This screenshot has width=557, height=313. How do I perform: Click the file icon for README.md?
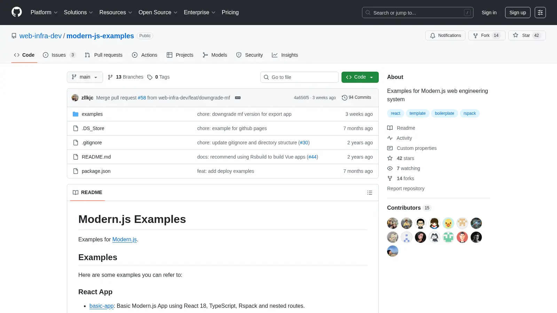[x=76, y=157]
